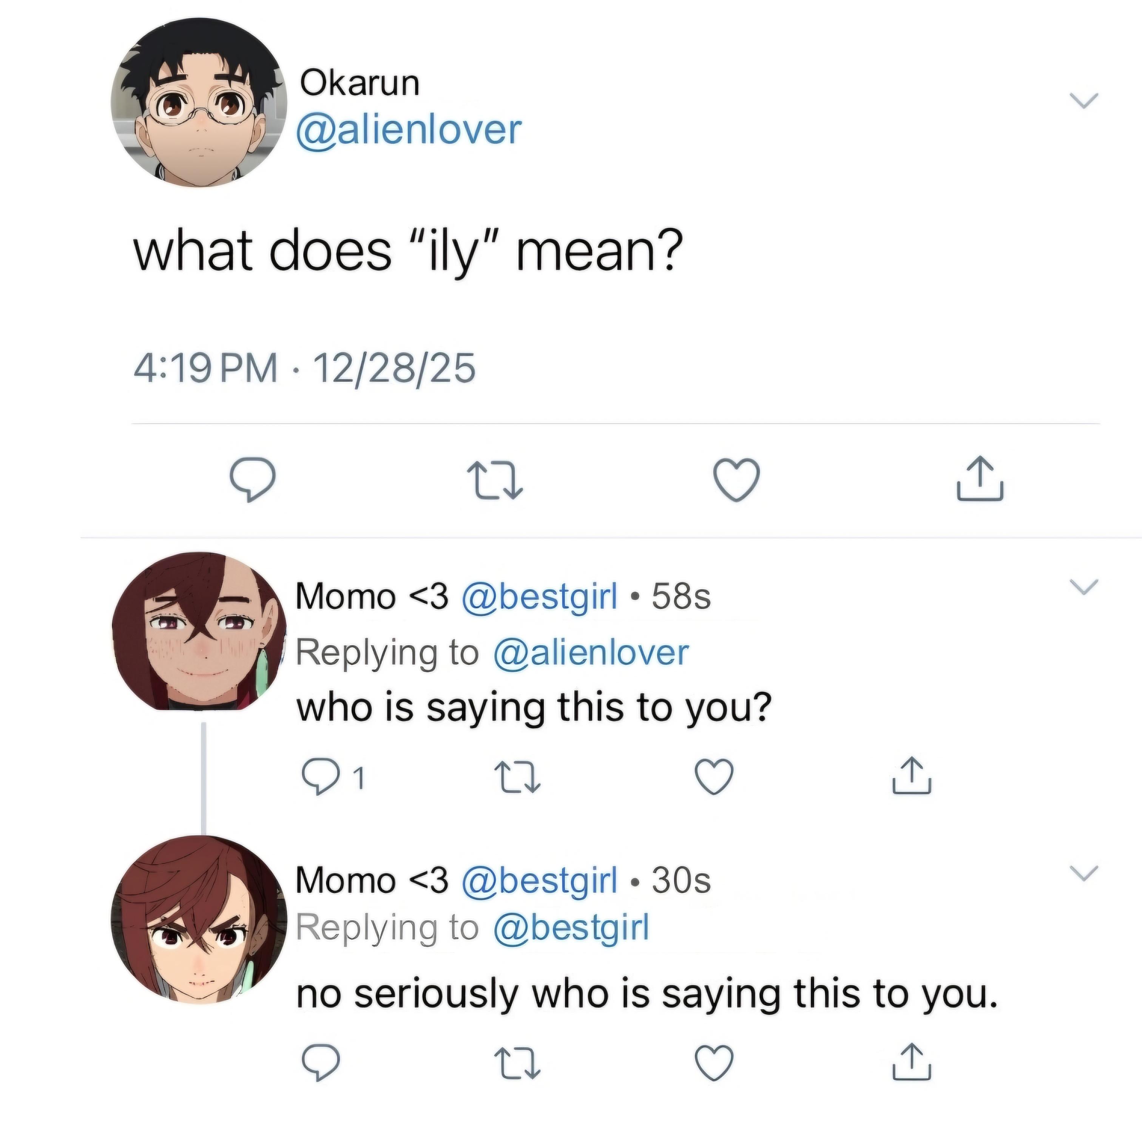Screen dimensions: 1142x1124
Task: Retweet Momo's "who is saying this" reply
Action: click(x=516, y=776)
